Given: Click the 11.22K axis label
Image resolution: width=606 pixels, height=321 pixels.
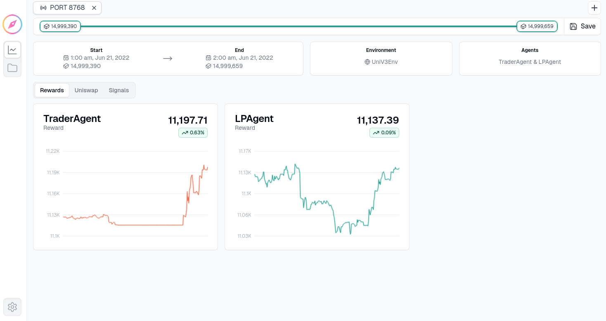Looking at the screenshot, I should click(53, 151).
